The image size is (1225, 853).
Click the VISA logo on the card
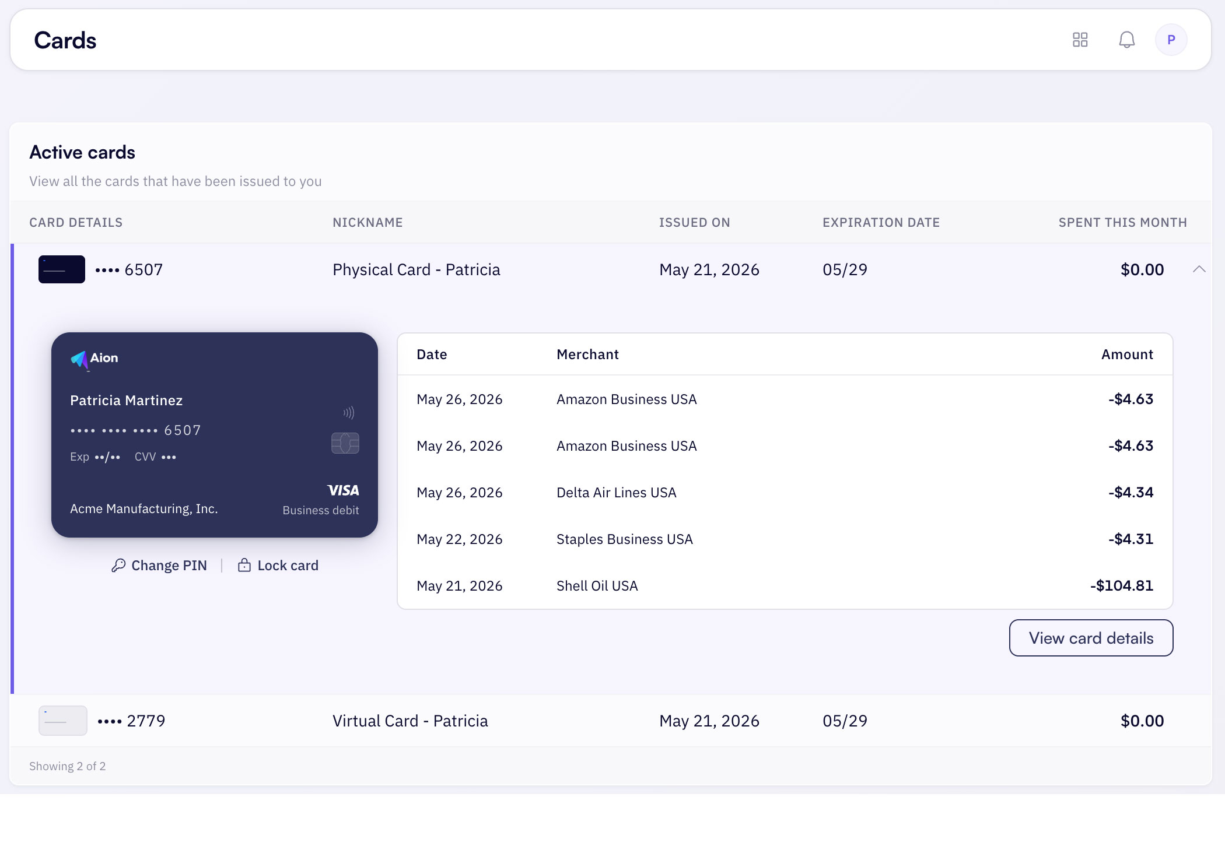tap(343, 490)
